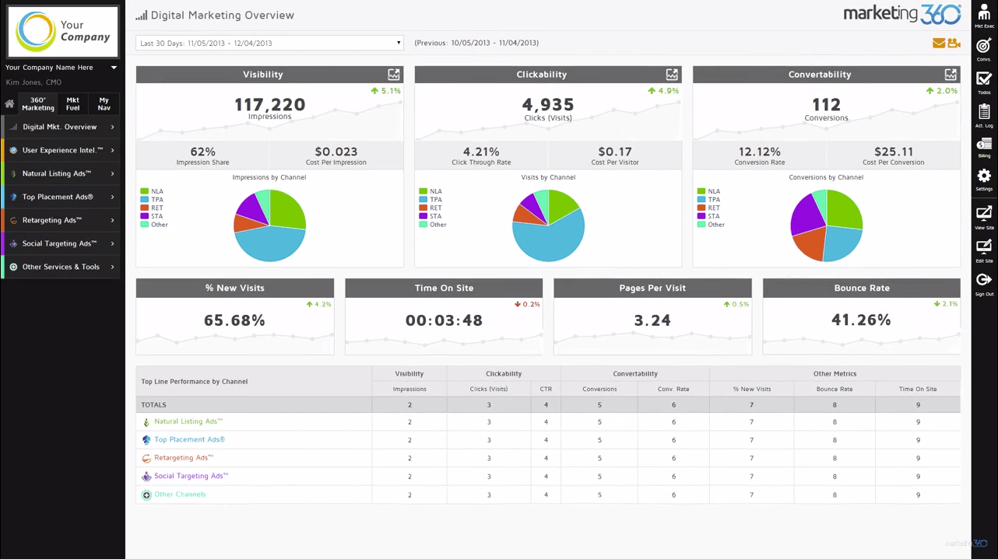The width and height of the screenshot is (998, 559).
Task: Select Natural Listing Ads in the sidebar
Action: [56, 173]
